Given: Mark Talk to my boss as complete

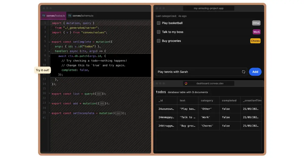Looking at the screenshot, I should pyautogui.click(x=159, y=32).
